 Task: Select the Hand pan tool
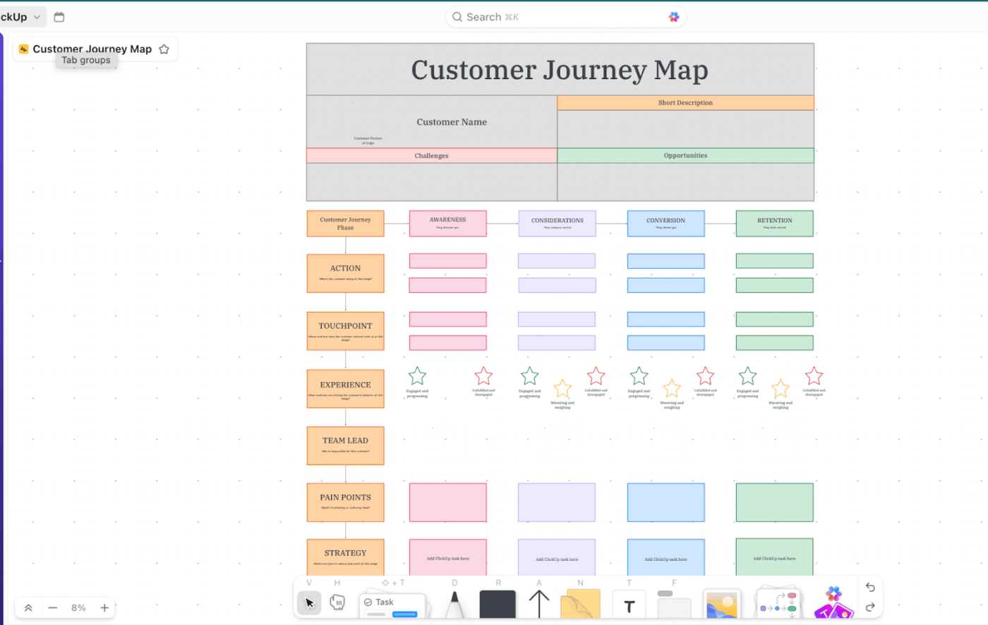tap(337, 602)
